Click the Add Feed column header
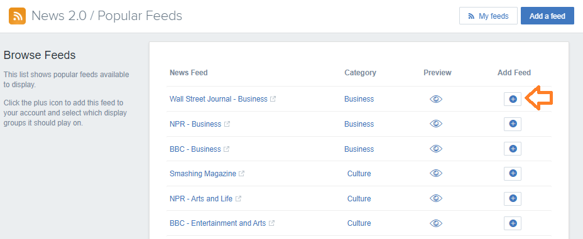The width and height of the screenshot is (583, 239). point(515,72)
